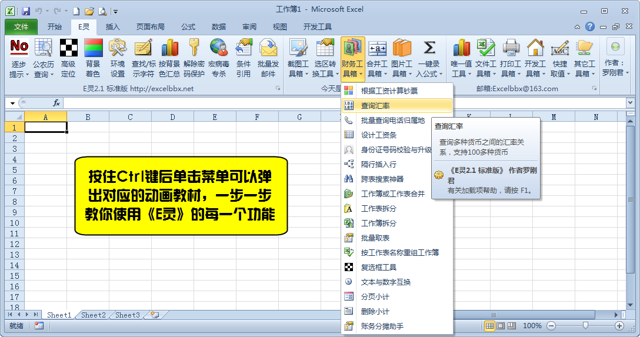Switch to the 公式 ribbon tab
This screenshot has width=640, height=337.
coord(188,27)
